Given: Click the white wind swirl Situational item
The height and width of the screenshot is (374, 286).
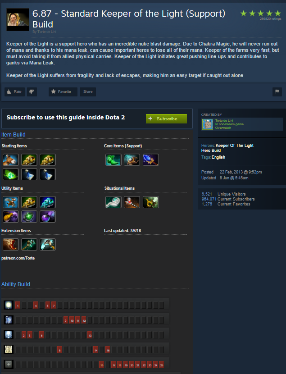Looking at the screenshot, I should click(x=113, y=202).
